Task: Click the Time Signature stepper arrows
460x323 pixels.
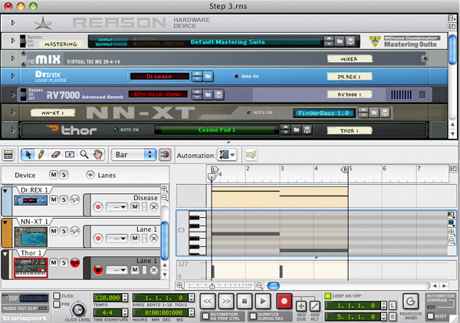Action: pyautogui.click(x=125, y=312)
